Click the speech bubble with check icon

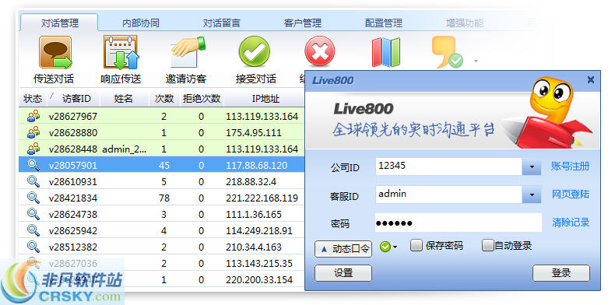[x=448, y=52]
